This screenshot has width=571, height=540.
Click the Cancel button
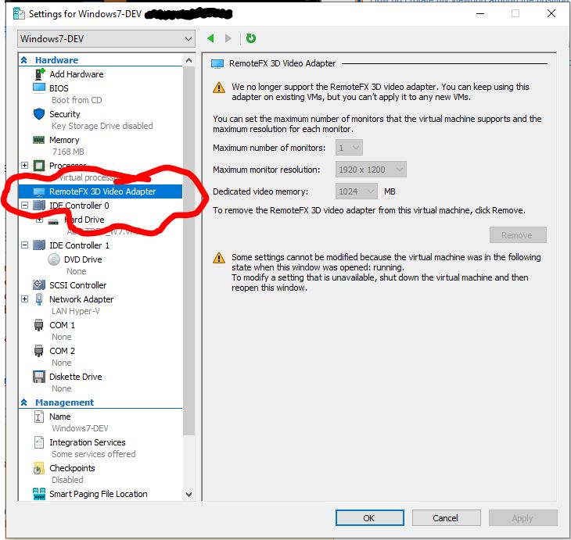[x=446, y=518]
